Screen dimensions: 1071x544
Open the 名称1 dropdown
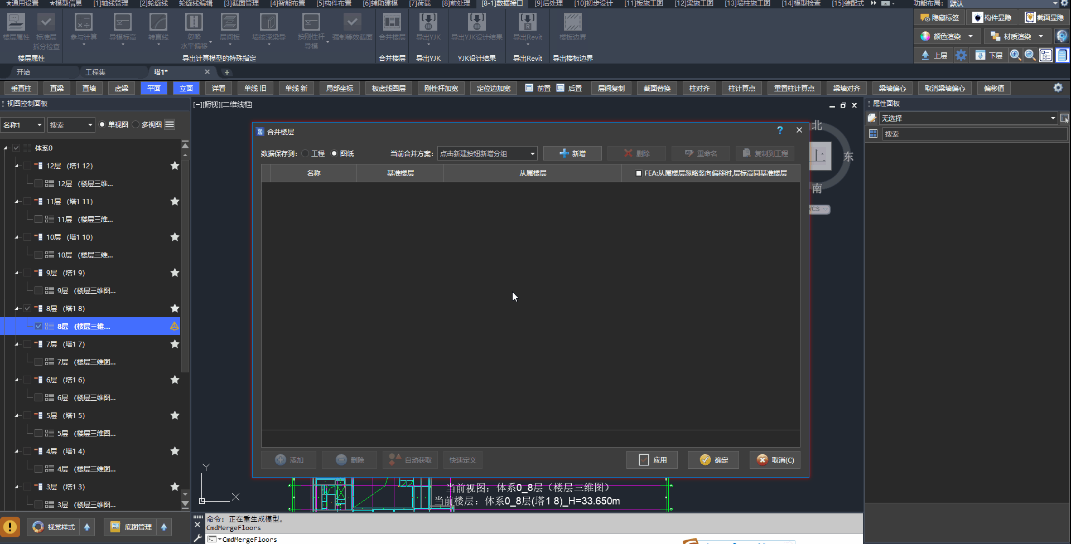click(x=22, y=125)
